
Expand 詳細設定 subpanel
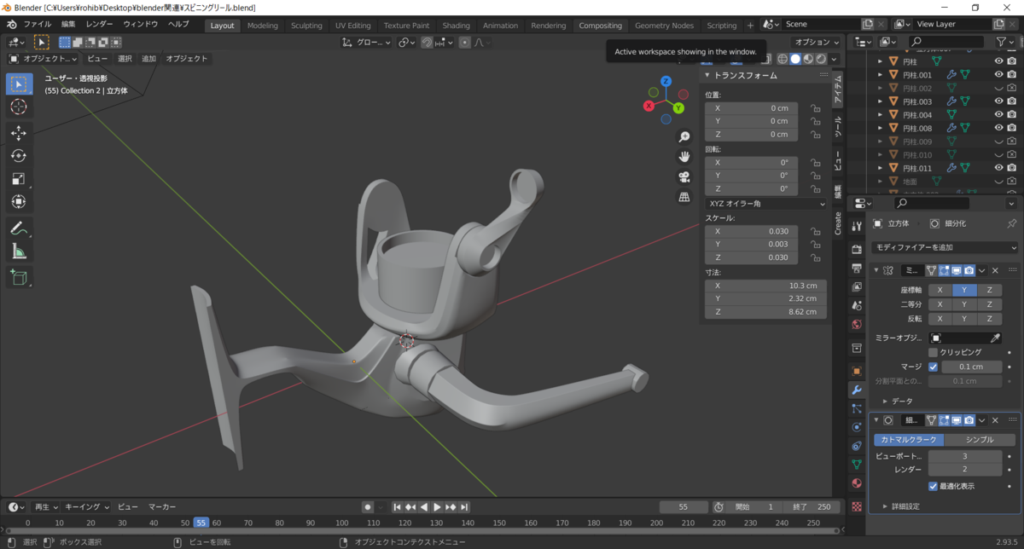coord(885,506)
